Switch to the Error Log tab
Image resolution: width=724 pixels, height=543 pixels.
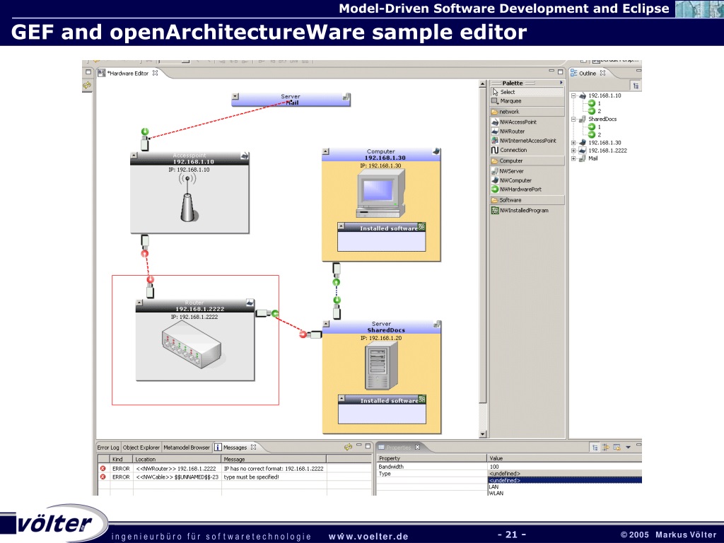click(108, 448)
